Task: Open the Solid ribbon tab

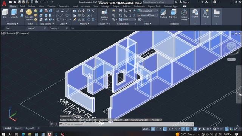Action: [x=22, y=6]
